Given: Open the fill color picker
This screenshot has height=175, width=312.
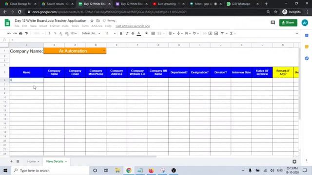Looking at the screenshot, I should pos(147,34).
